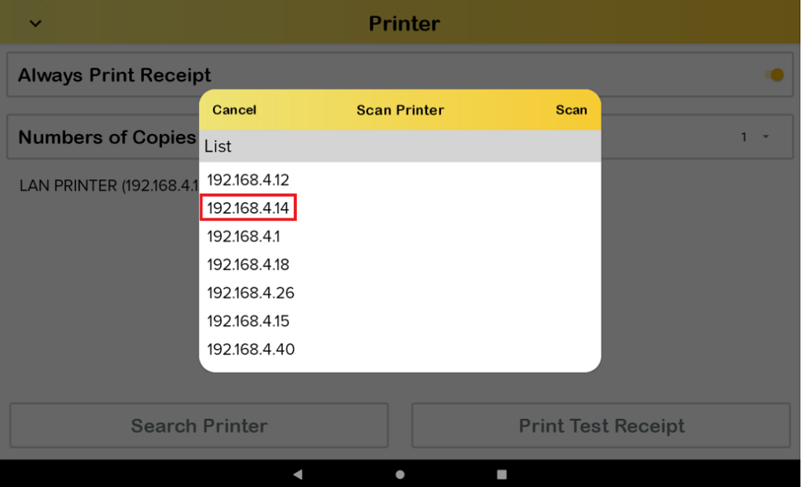Image resolution: width=802 pixels, height=487 pixels.
Task: Choose the highlighted printer 192.168.4.14
Action: [248, 207]
